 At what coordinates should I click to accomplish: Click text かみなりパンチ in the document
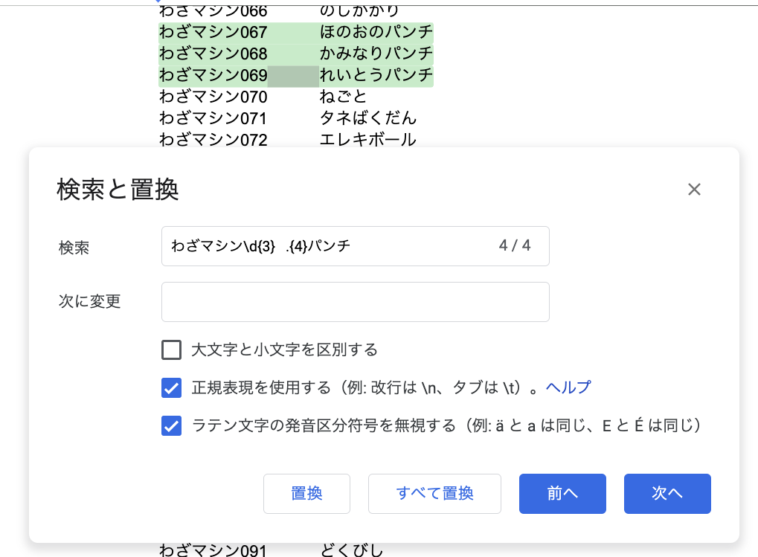point(376,54)
